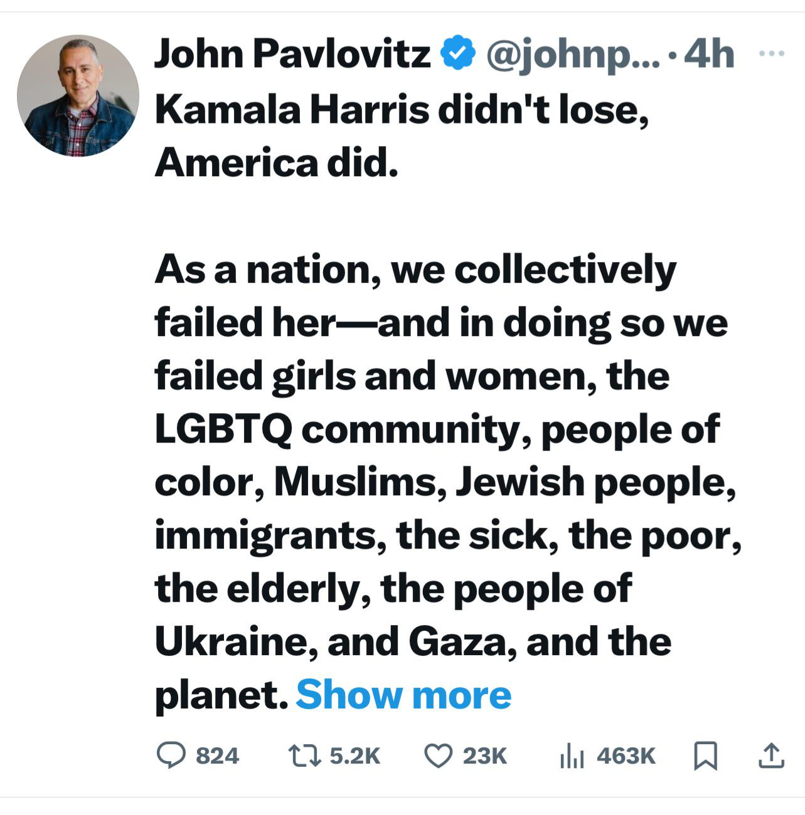Click the reply speech bubble icon
Image resolution: width=805 pixels, height=815 pixels.
tap(171, 755)
